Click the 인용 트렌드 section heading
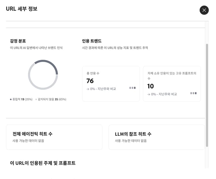The width and height of the screenshot is (216, 179). (92, 41)
